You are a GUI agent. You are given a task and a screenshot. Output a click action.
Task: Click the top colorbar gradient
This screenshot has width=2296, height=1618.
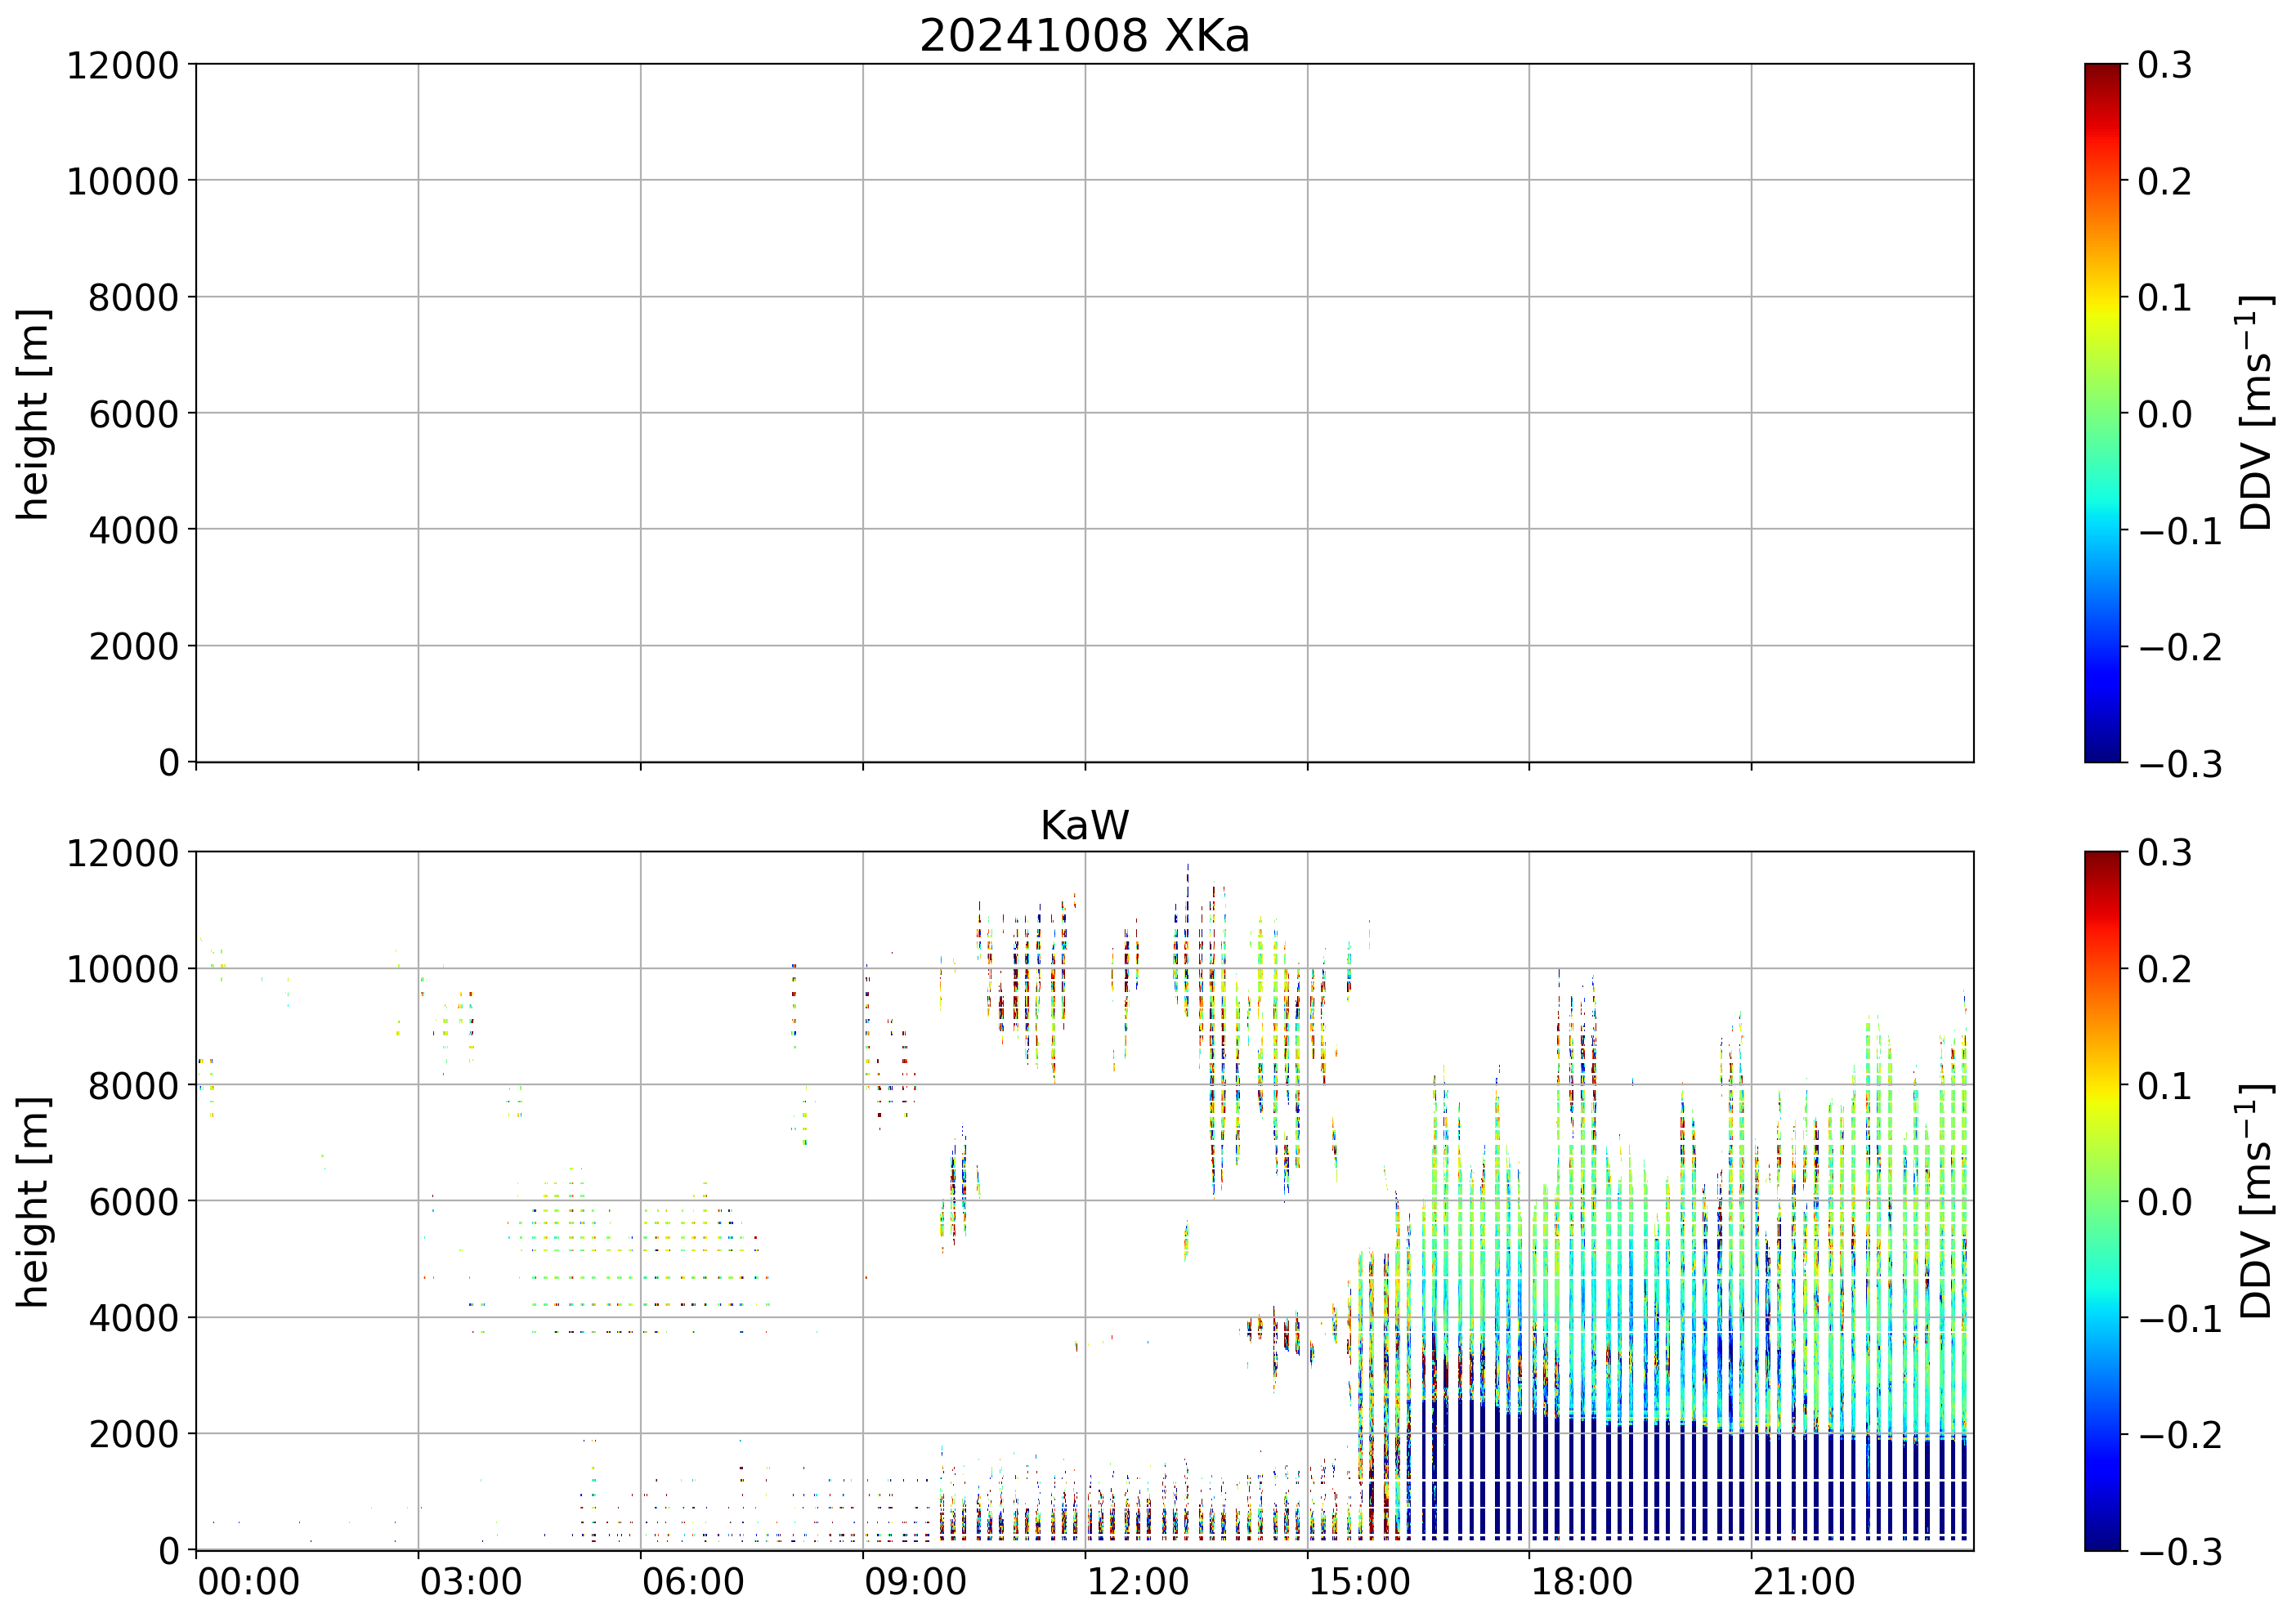click(x=2102, y=413)
